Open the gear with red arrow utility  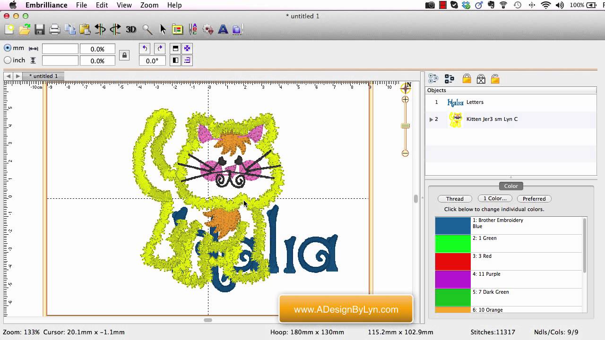click(x=208, y=29)
